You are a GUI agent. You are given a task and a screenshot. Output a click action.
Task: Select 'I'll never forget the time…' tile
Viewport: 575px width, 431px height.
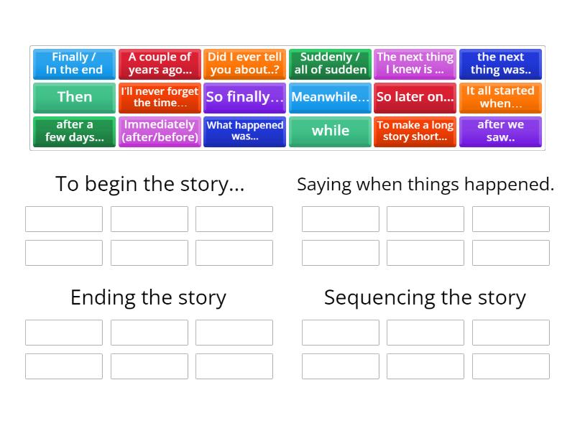160,97
